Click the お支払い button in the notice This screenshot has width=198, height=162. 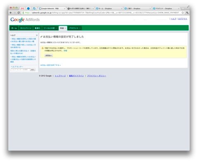(49, 55)
